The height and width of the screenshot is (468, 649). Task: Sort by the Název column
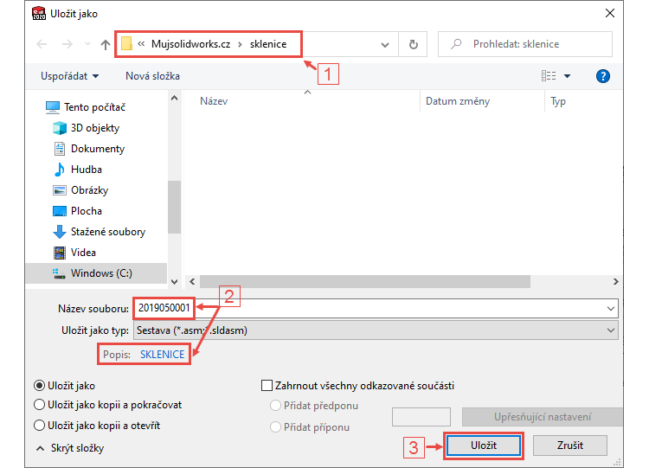214,101
